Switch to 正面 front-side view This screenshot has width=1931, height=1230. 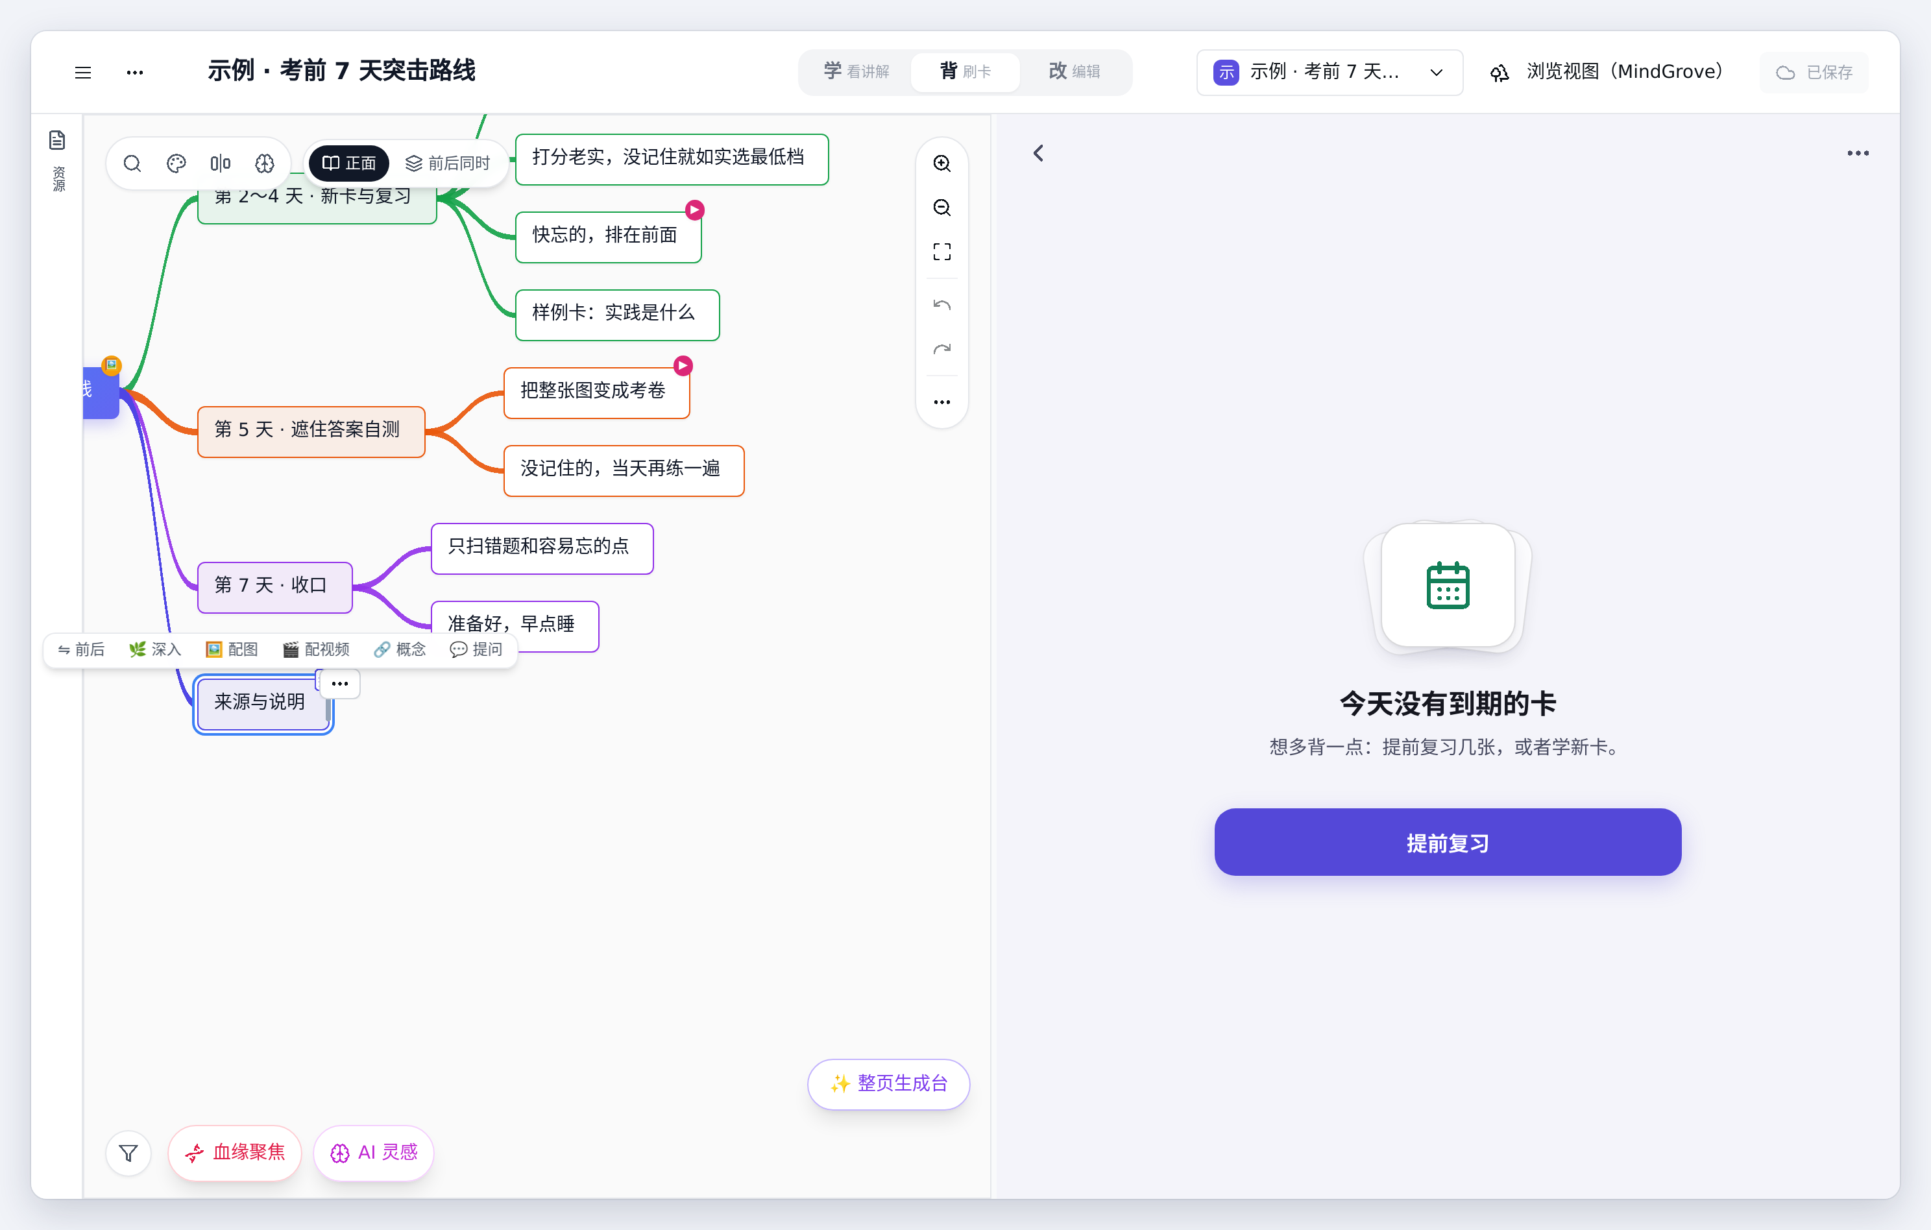click(349, 163)
